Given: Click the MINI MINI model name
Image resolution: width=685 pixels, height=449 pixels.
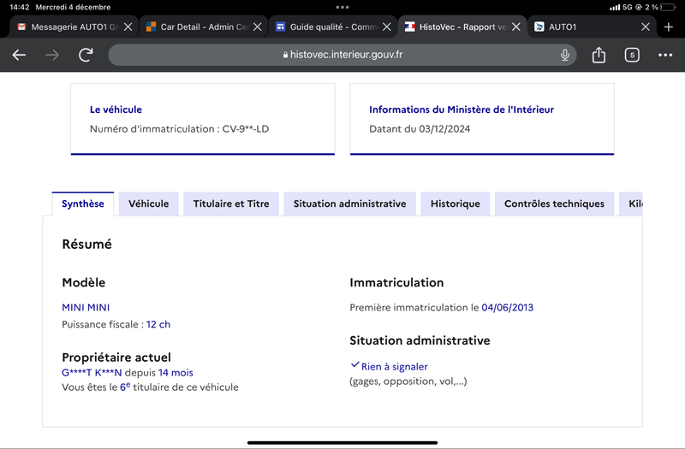Looking at the screenshot, I should [x=86, y=308].
